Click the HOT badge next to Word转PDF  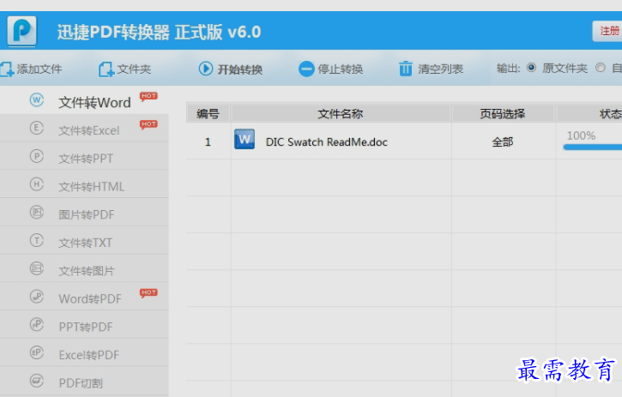(148, 293)
